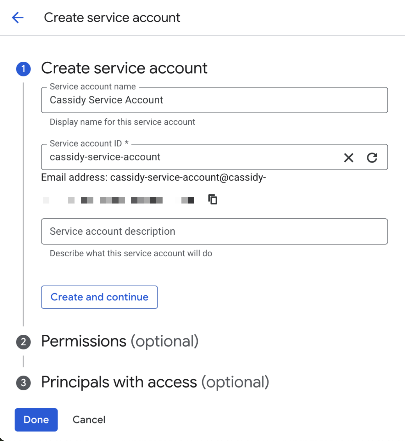The image size is (405, 441).
Task: Cancel the service account creation
Action: click(x=89, y=420)
